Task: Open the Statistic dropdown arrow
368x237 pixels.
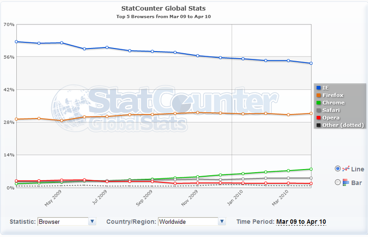Action: pos(92,222)
